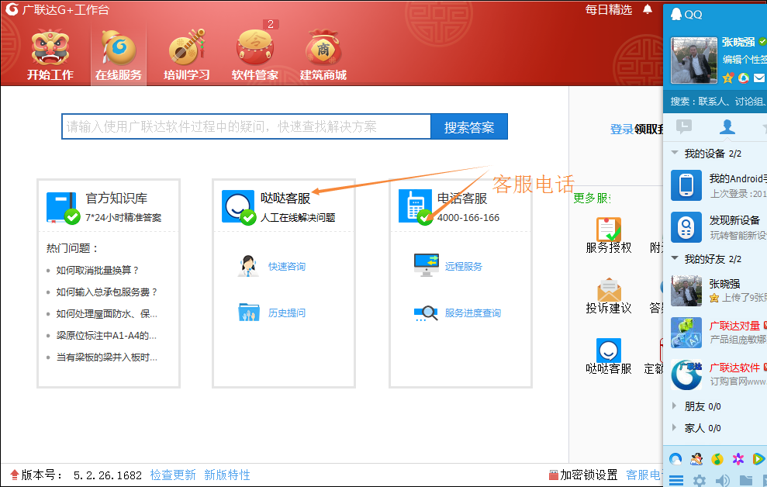Open question 当有梁板的梁并入板时...
767x487 pixels.
pos(107,357)
